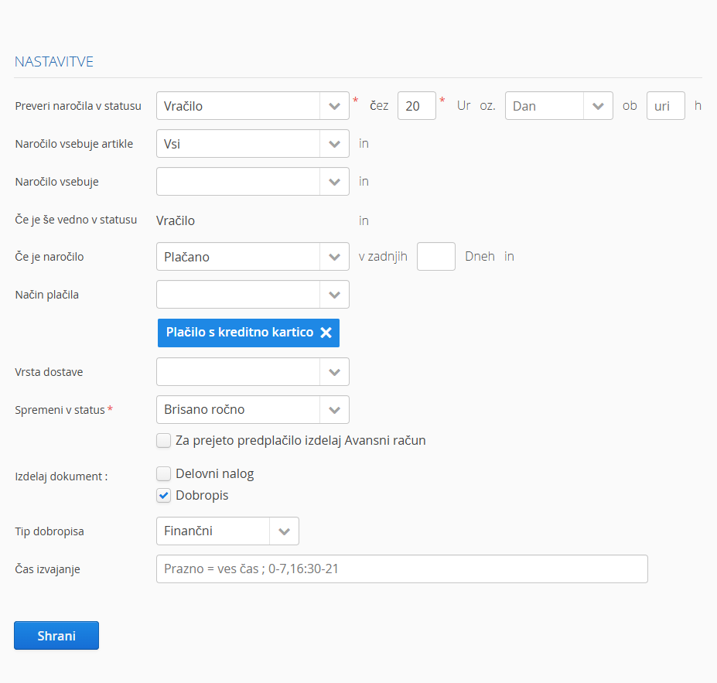Click the 'Plačilo s kreditno kartico' tag label
717x683 pixels.
[x=239, y=333]
